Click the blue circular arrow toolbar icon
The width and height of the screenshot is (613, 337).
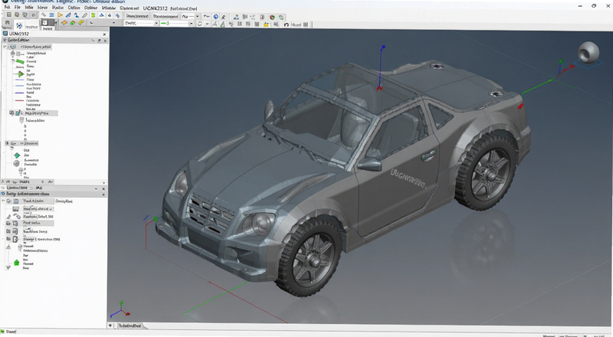tap(215, 16)
